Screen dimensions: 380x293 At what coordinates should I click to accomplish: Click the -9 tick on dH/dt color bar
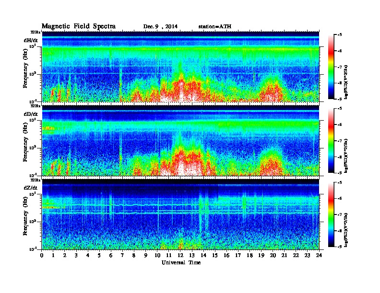340,99
